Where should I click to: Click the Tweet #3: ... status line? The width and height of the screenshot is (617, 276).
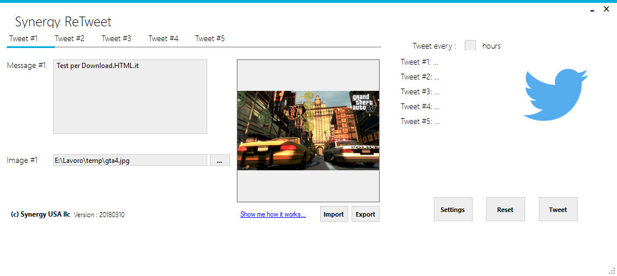tap(420, 92)
